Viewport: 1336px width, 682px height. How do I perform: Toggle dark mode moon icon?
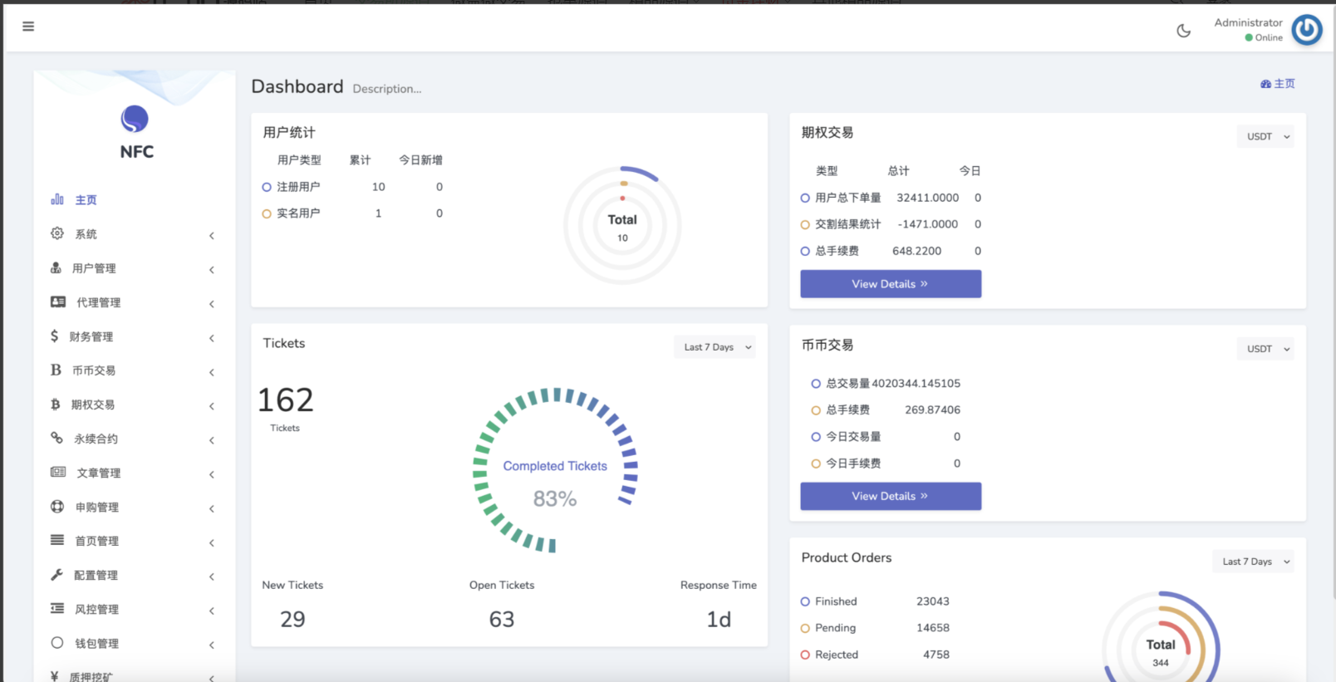click(x=1183, y=31)
